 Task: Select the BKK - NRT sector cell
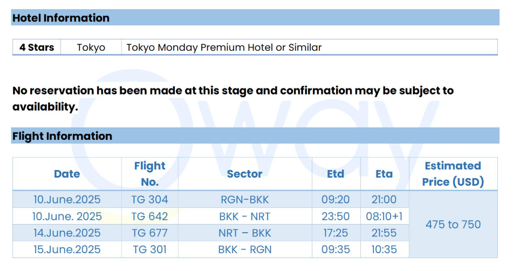[245, 216]
